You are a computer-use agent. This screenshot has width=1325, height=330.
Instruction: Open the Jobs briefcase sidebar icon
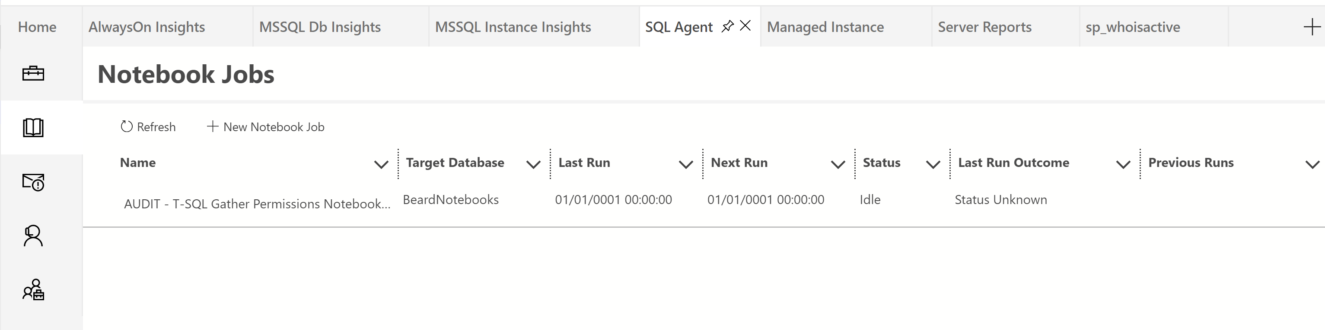coord(33,74)
